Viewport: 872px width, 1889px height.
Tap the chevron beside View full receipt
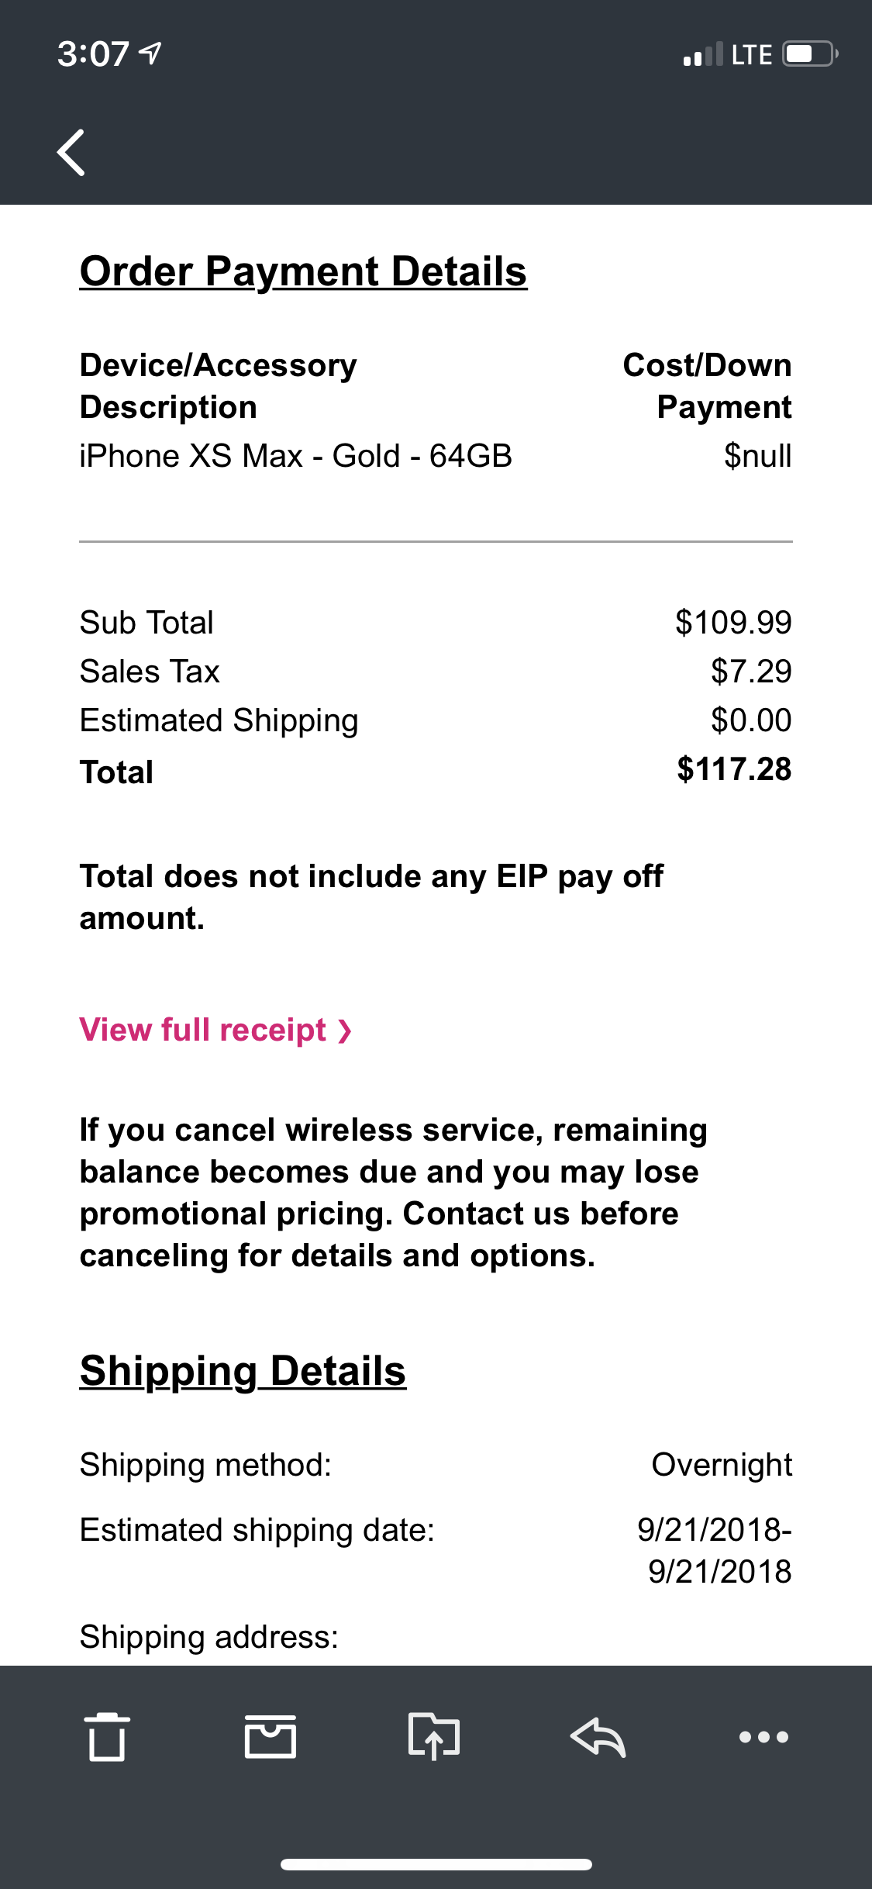pyautogui.click(x=346, y=1031)
